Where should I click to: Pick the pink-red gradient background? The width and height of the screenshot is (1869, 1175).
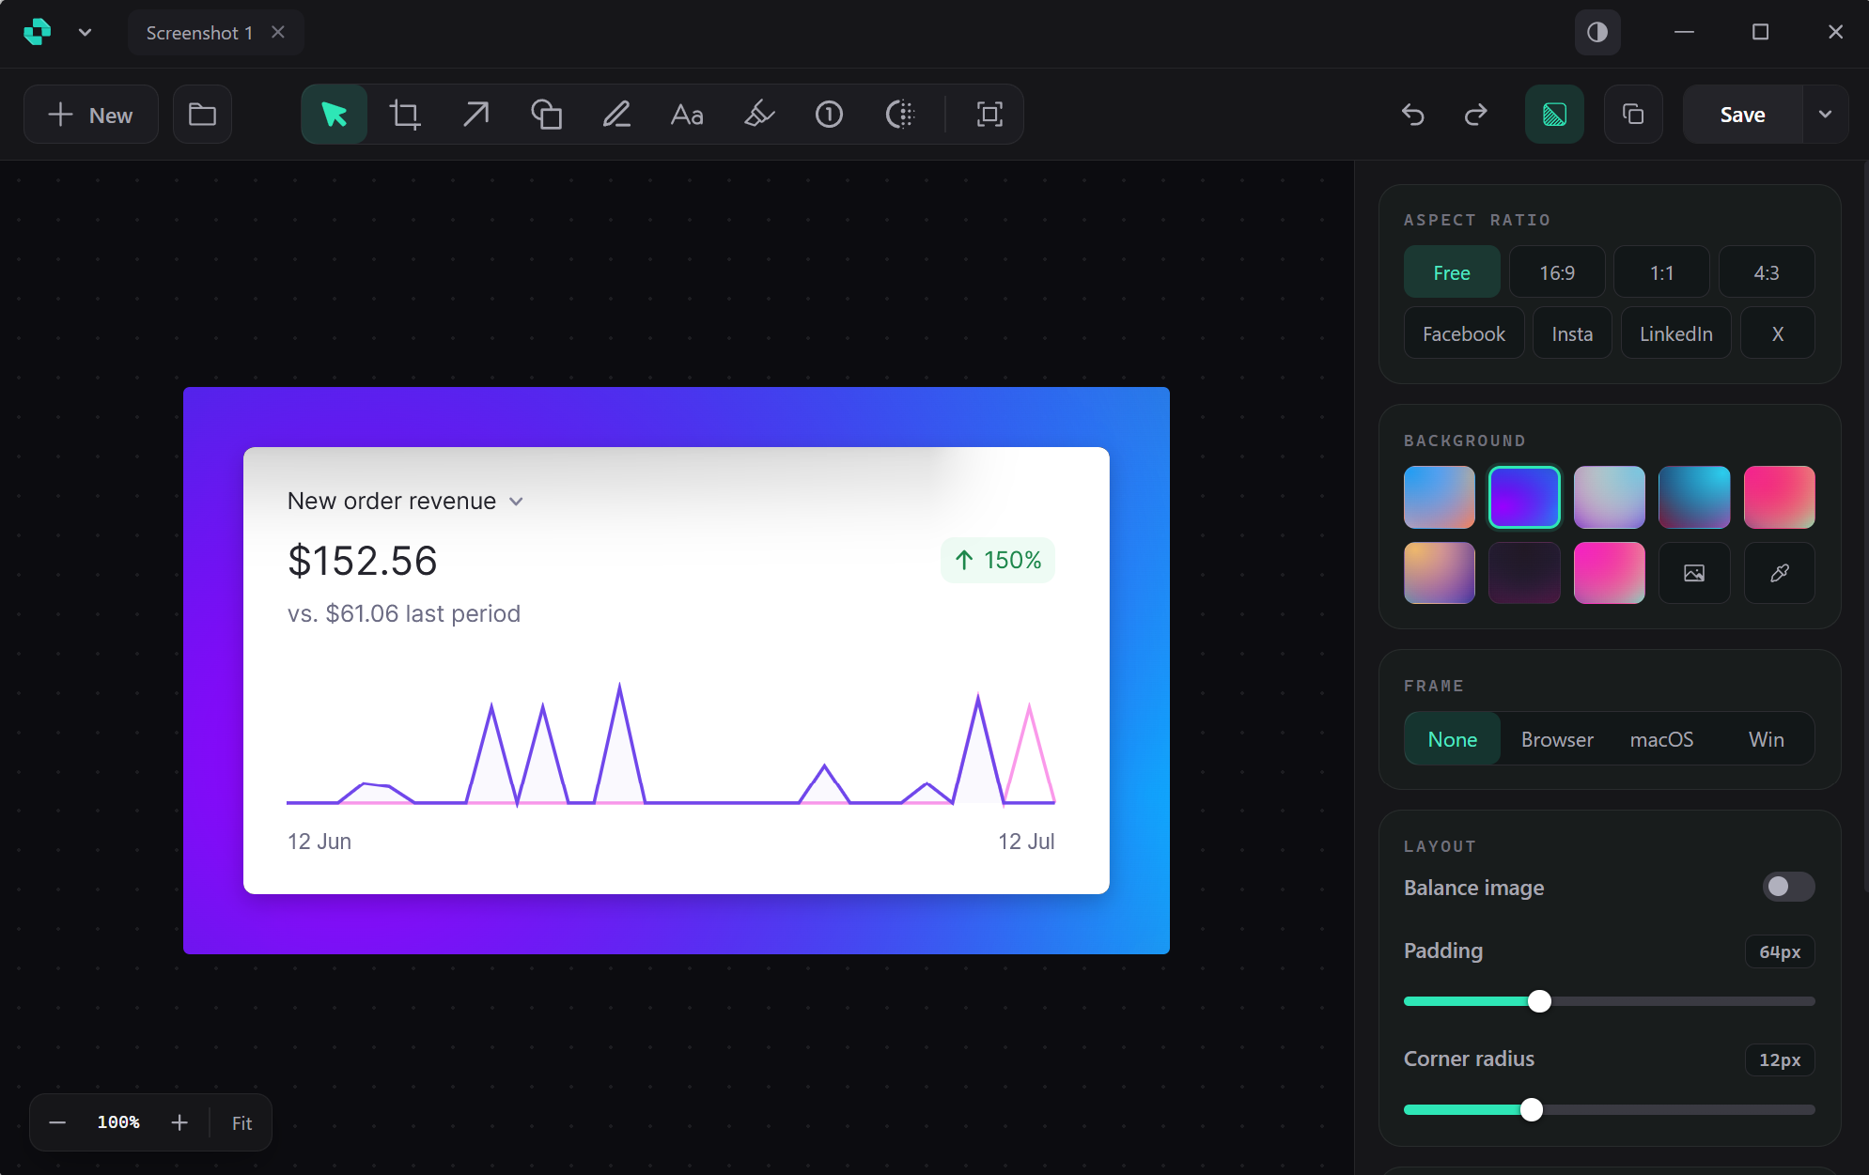click(1779, 497)
